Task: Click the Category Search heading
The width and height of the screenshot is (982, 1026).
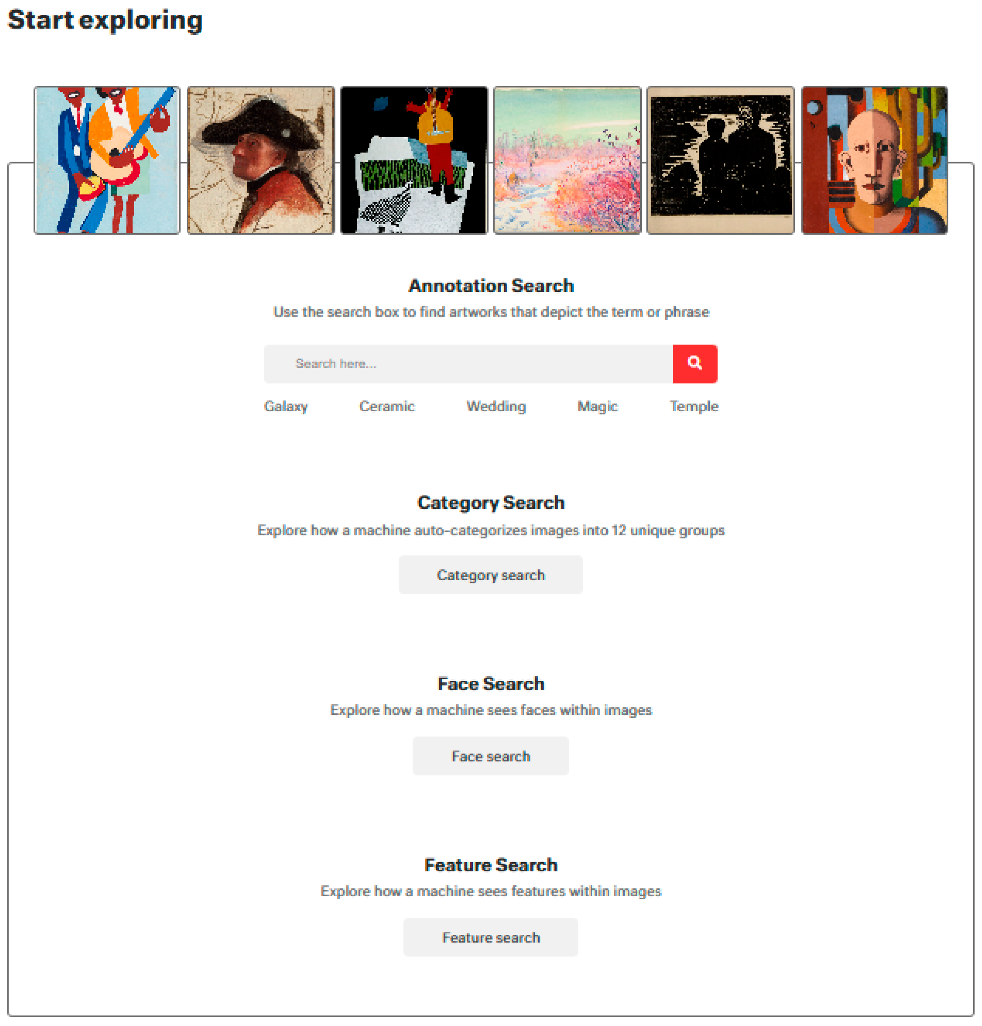Action: pyautogui.click(x=491, y=503)
